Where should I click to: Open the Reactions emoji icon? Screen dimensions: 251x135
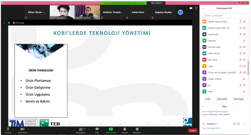click(137, 129)
